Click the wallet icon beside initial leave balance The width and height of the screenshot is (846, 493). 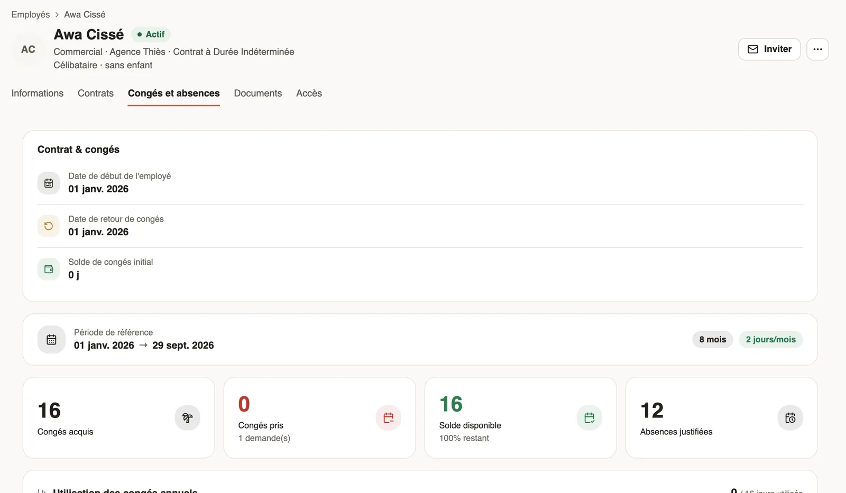point(49,269)
